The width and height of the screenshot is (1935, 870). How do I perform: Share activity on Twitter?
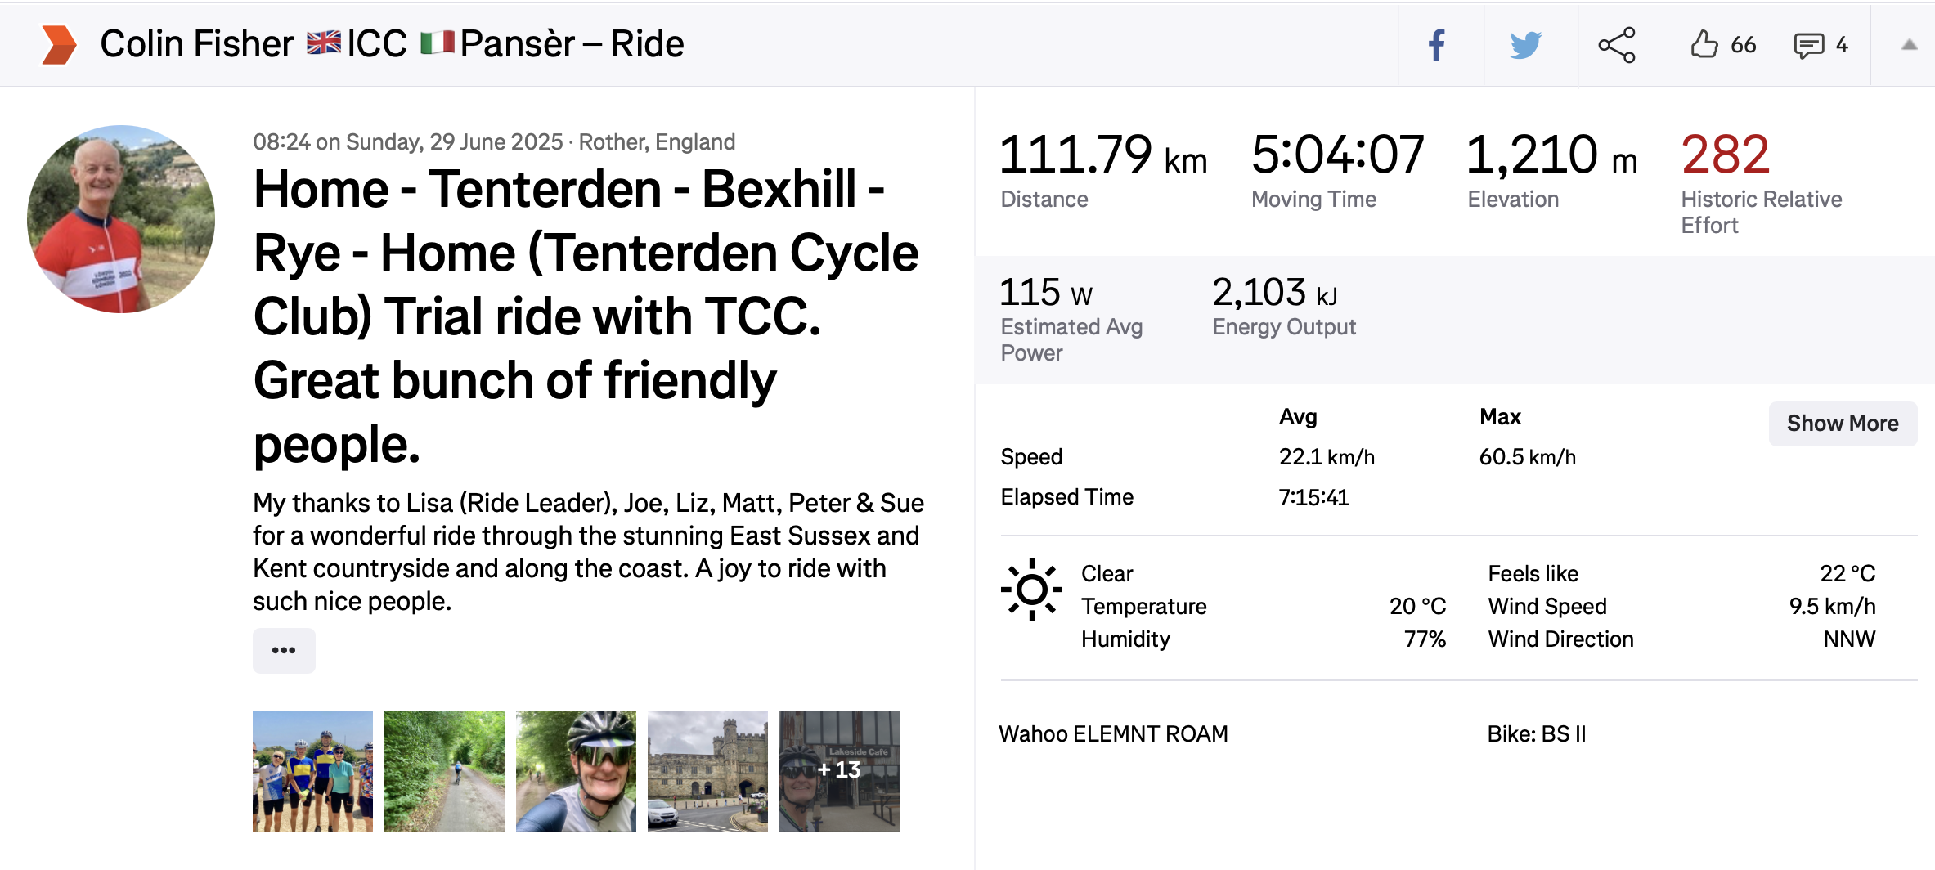tap(1525, 45)
